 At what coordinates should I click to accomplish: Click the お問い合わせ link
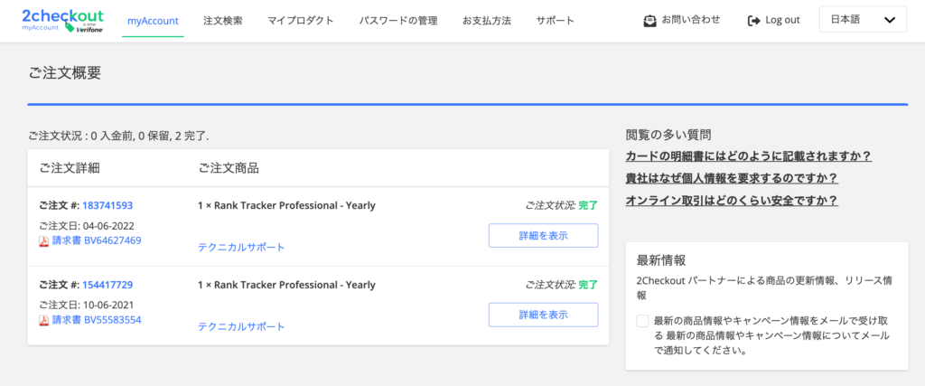click(x=691, y=20)
